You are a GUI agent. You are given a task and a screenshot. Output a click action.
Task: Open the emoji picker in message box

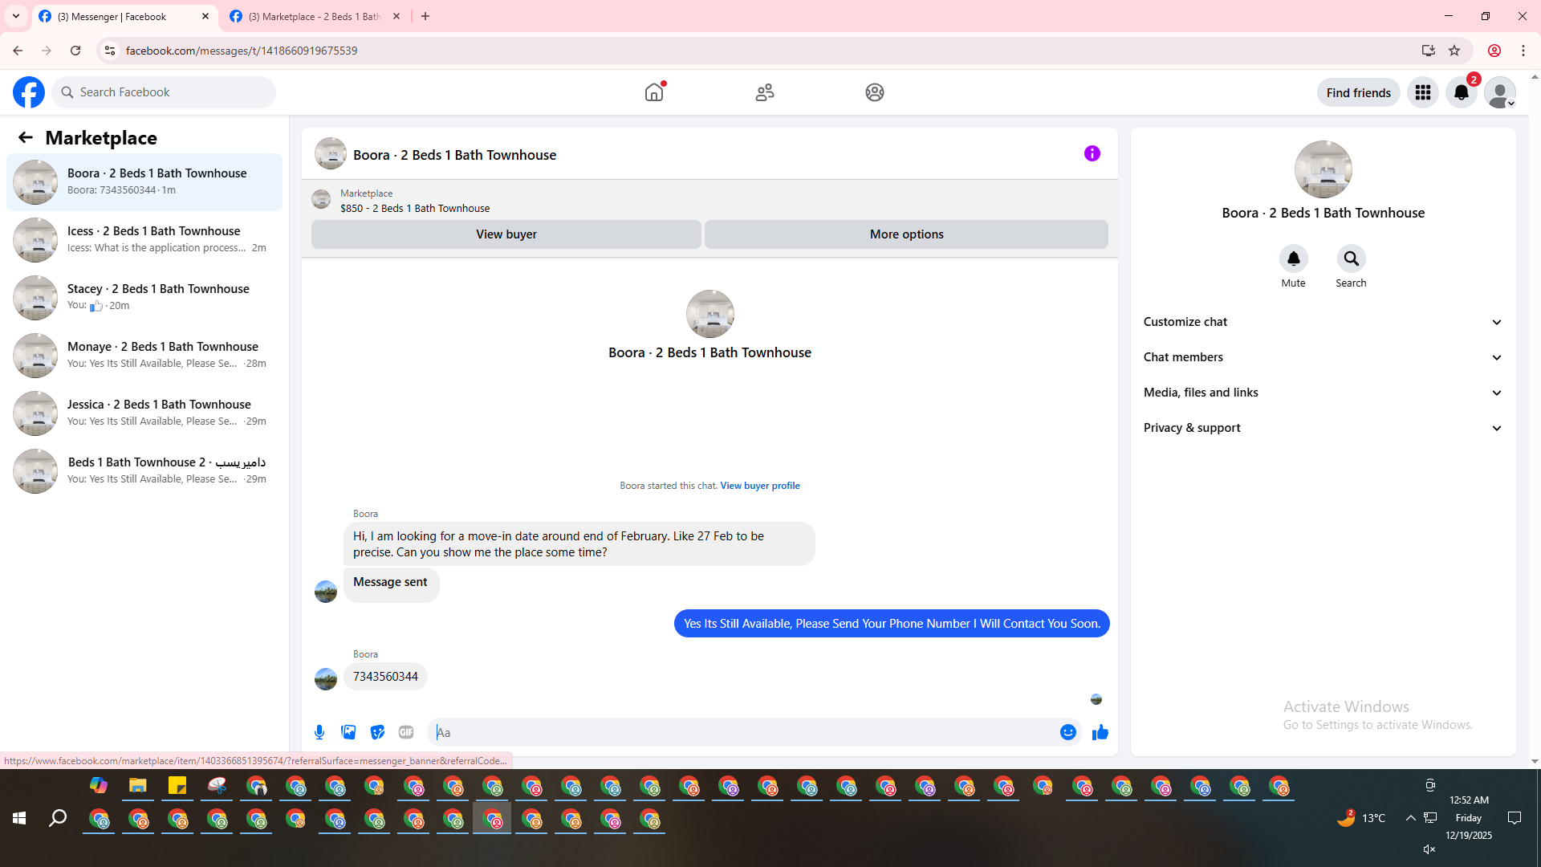[1067, 732]
